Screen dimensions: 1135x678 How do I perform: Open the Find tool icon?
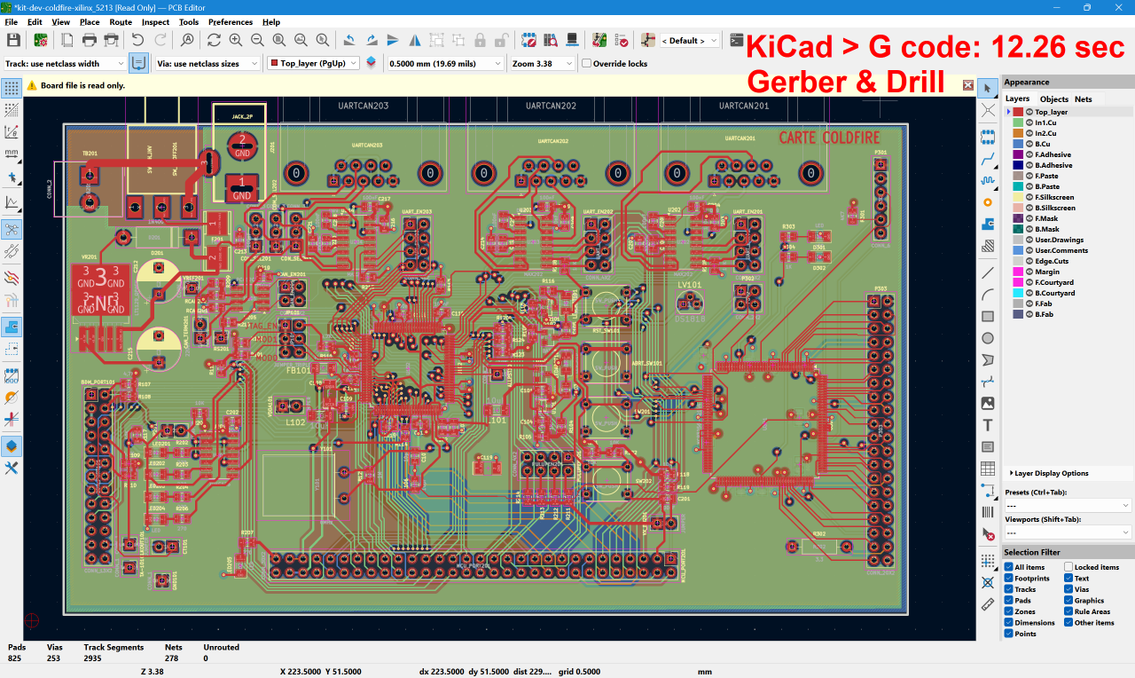point(187,40)
